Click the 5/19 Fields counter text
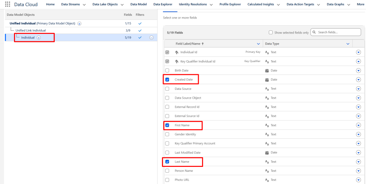This screenshot has height=184, width=366. point(175,32)
